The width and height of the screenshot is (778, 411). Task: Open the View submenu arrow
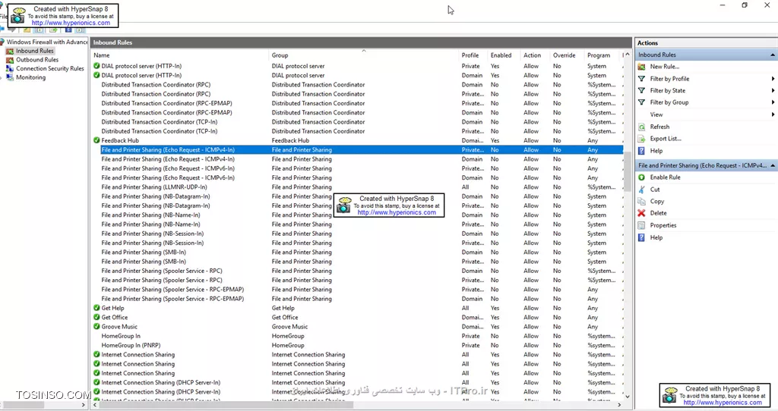tap(773, 115)
